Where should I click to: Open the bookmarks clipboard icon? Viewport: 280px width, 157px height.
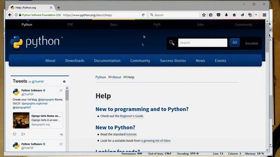pyautogui.click(x=211, y=15)
